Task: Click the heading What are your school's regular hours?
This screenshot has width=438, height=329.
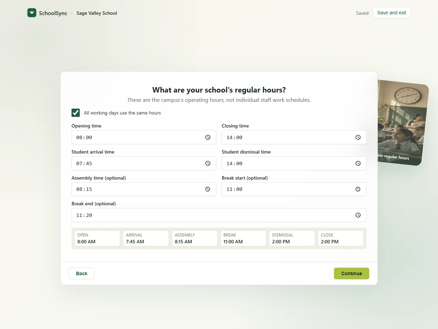Action: pos(219,90)
